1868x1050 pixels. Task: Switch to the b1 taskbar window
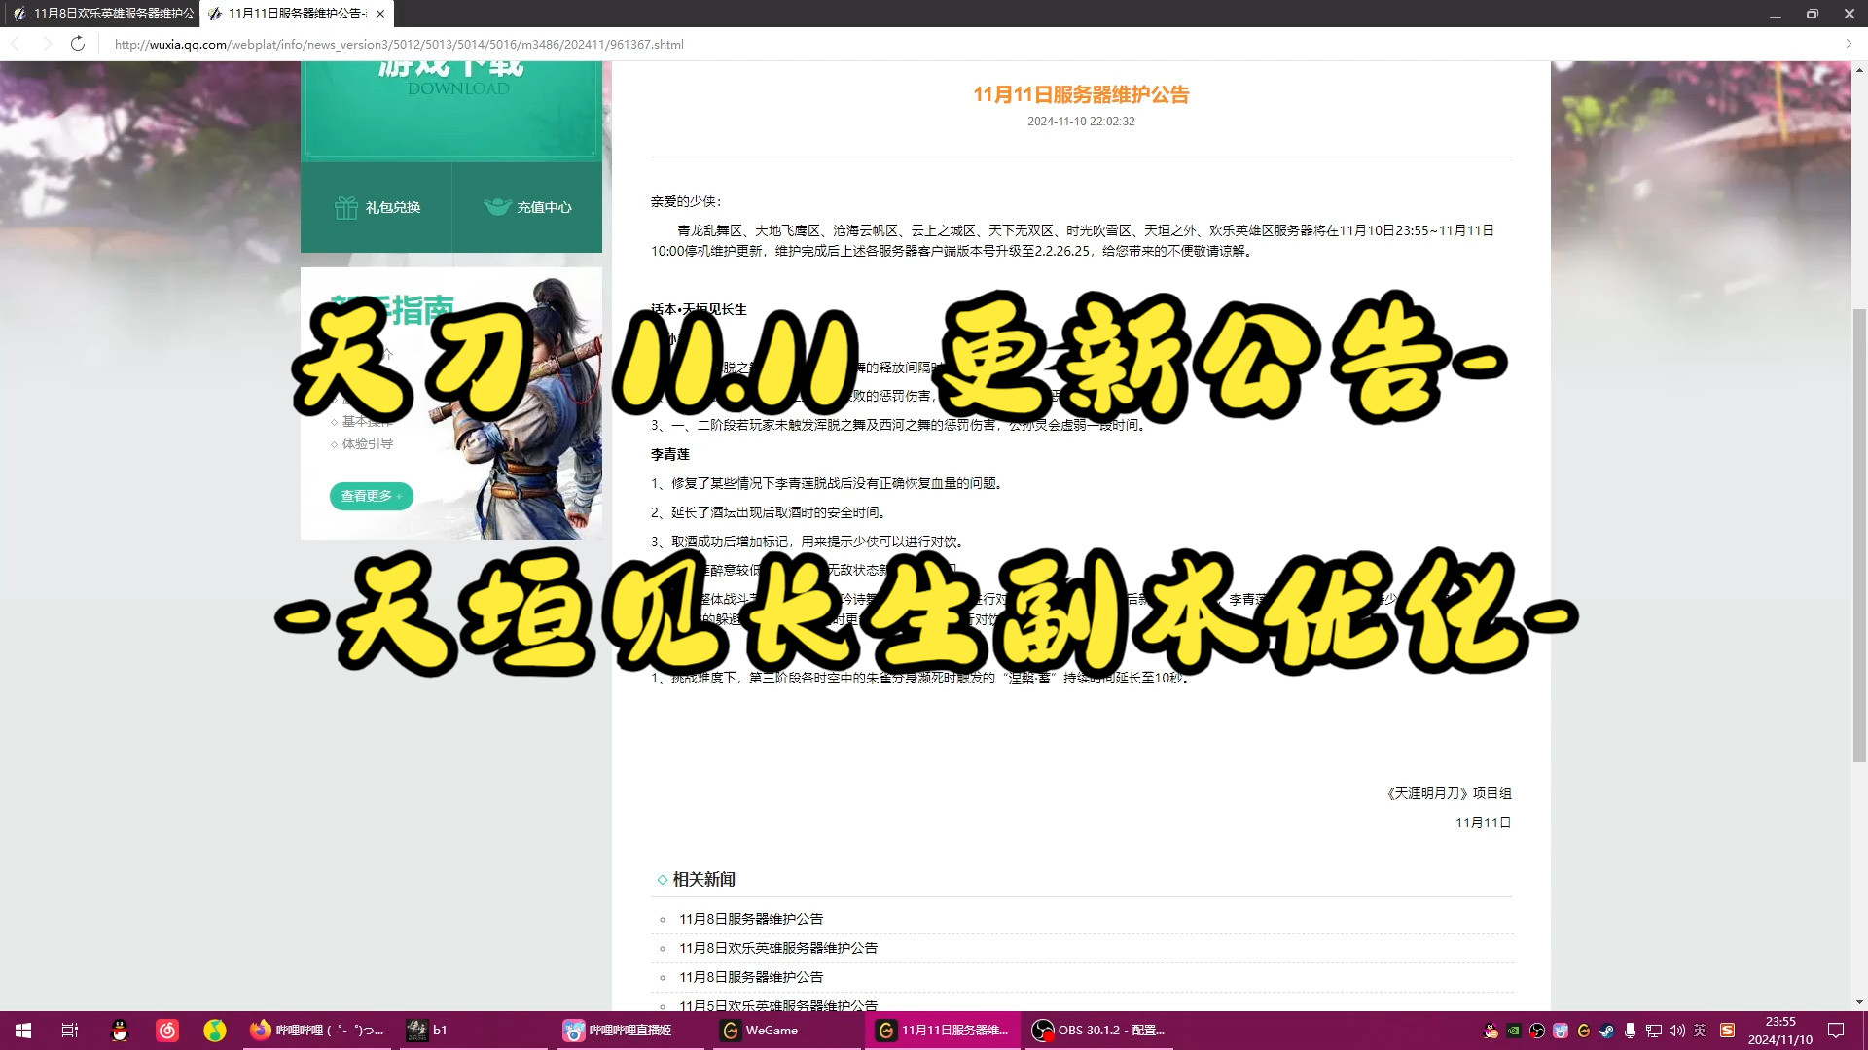[474, 1031]
